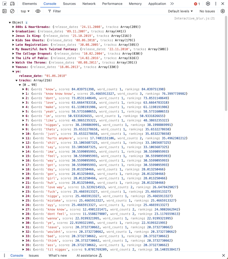Click the No Issues button

click(x=207, y=11)
